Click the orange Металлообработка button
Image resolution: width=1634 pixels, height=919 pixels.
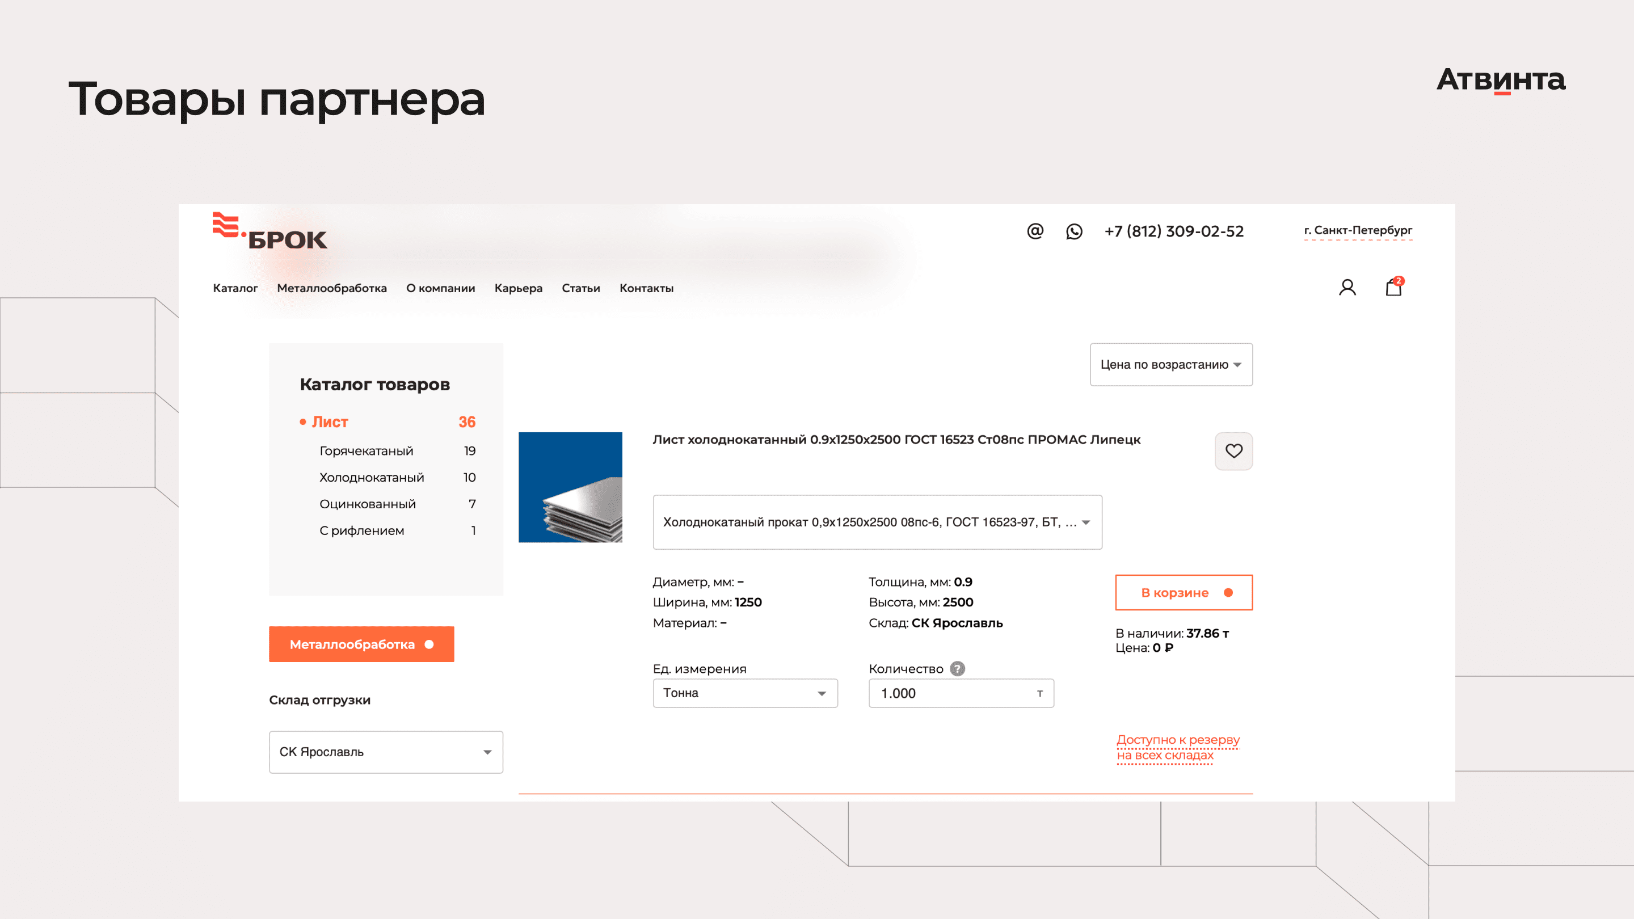click(361, 644)
